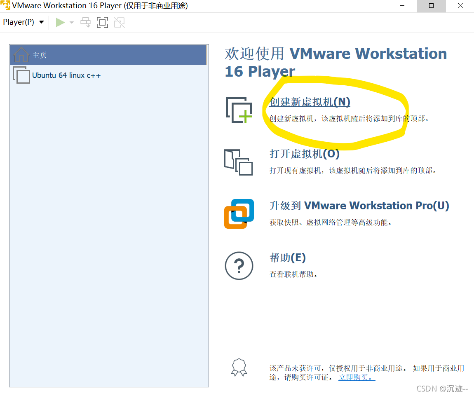Select the Ubuntu 64 linux c++ virtual machine
Screen dimensions: 474x396
(x=108, y=75)
